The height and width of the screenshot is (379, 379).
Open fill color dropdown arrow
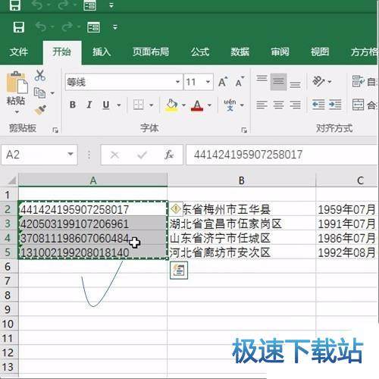tap(183, 105)
